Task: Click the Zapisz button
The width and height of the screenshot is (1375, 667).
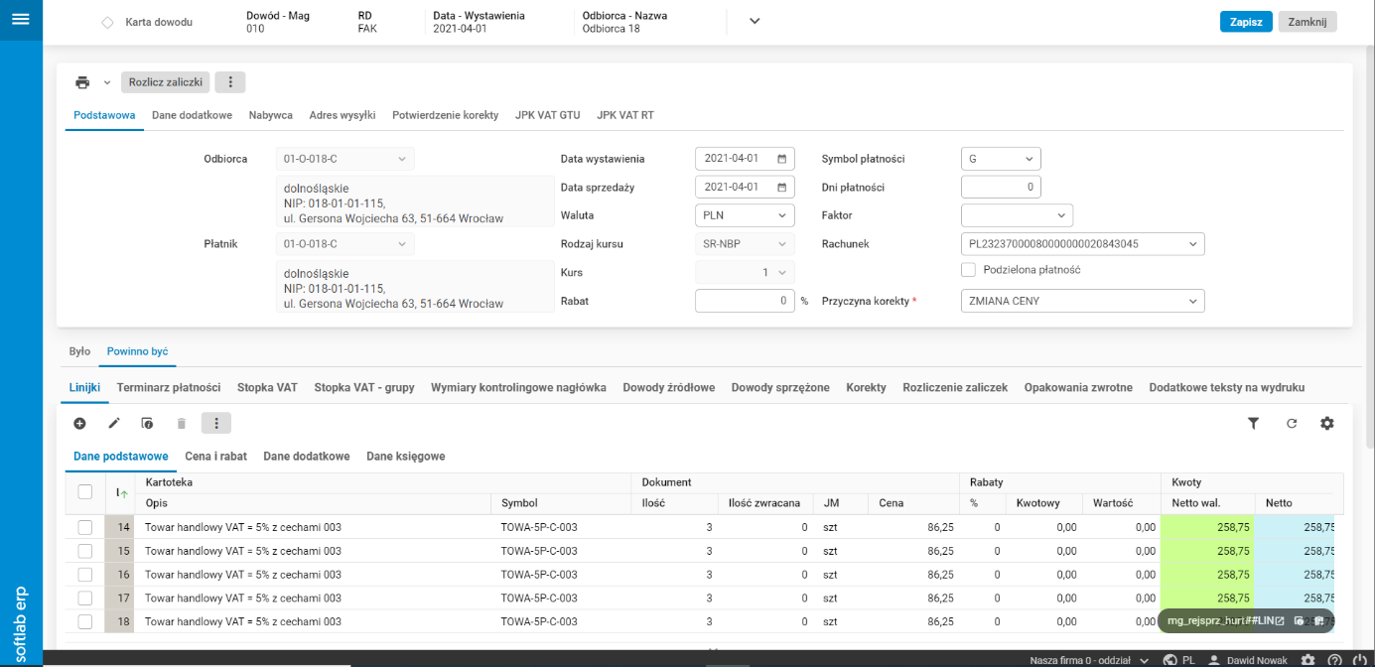Action: (1246, 22)
